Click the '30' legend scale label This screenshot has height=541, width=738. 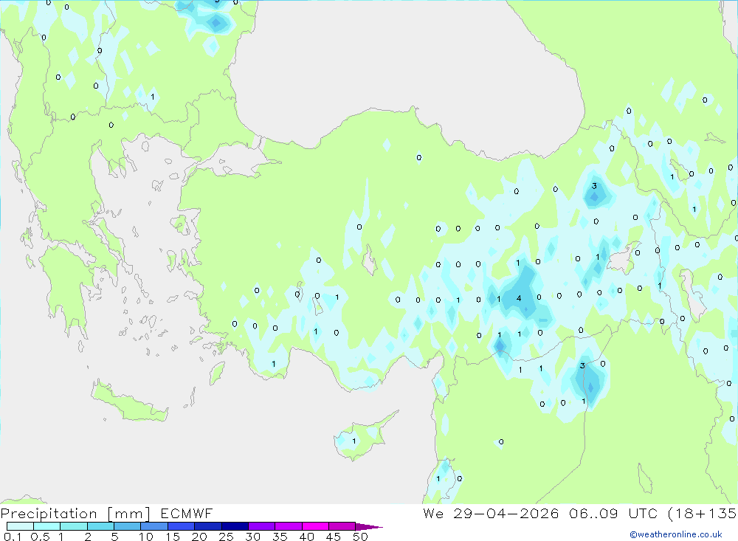pyautogui.click(x=253, y=537)
